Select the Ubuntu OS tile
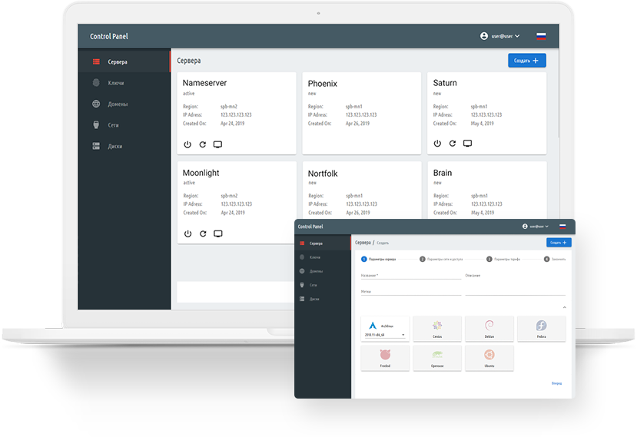 coord(489,358)
